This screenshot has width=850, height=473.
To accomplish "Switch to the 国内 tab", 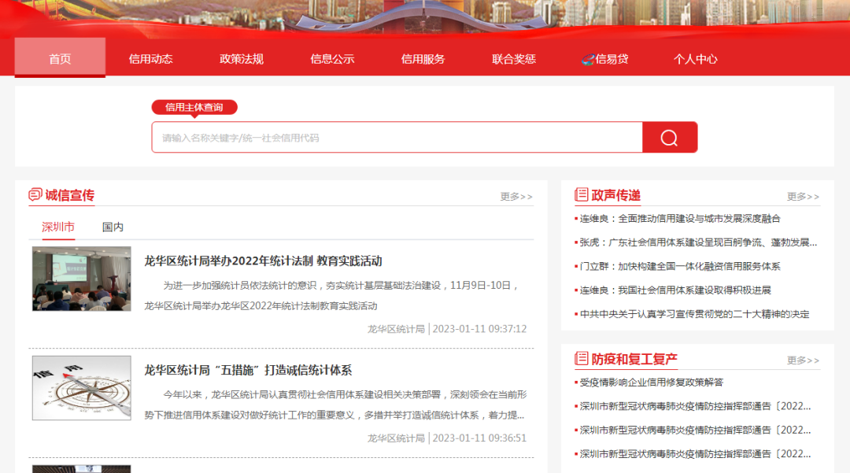I will [113, 227].
